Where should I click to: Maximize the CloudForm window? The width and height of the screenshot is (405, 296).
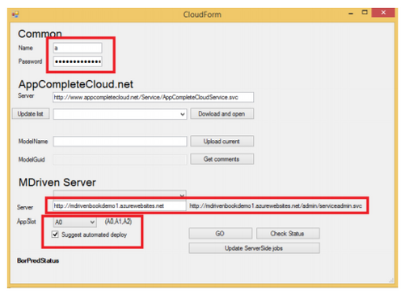tap(365, 12)
